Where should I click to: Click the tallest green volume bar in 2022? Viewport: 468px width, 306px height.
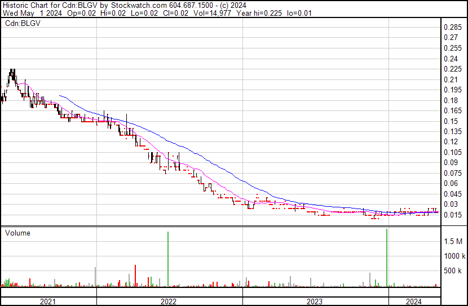tap(168, 259)
